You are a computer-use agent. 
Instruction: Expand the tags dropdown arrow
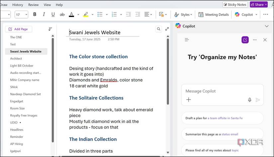point(166,15)
